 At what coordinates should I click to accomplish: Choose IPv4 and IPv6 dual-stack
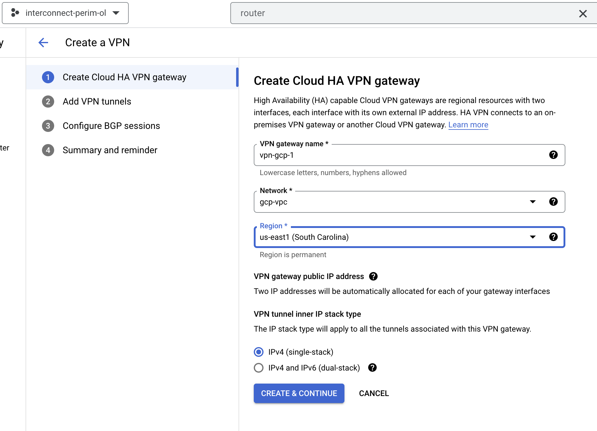point(258,368)
